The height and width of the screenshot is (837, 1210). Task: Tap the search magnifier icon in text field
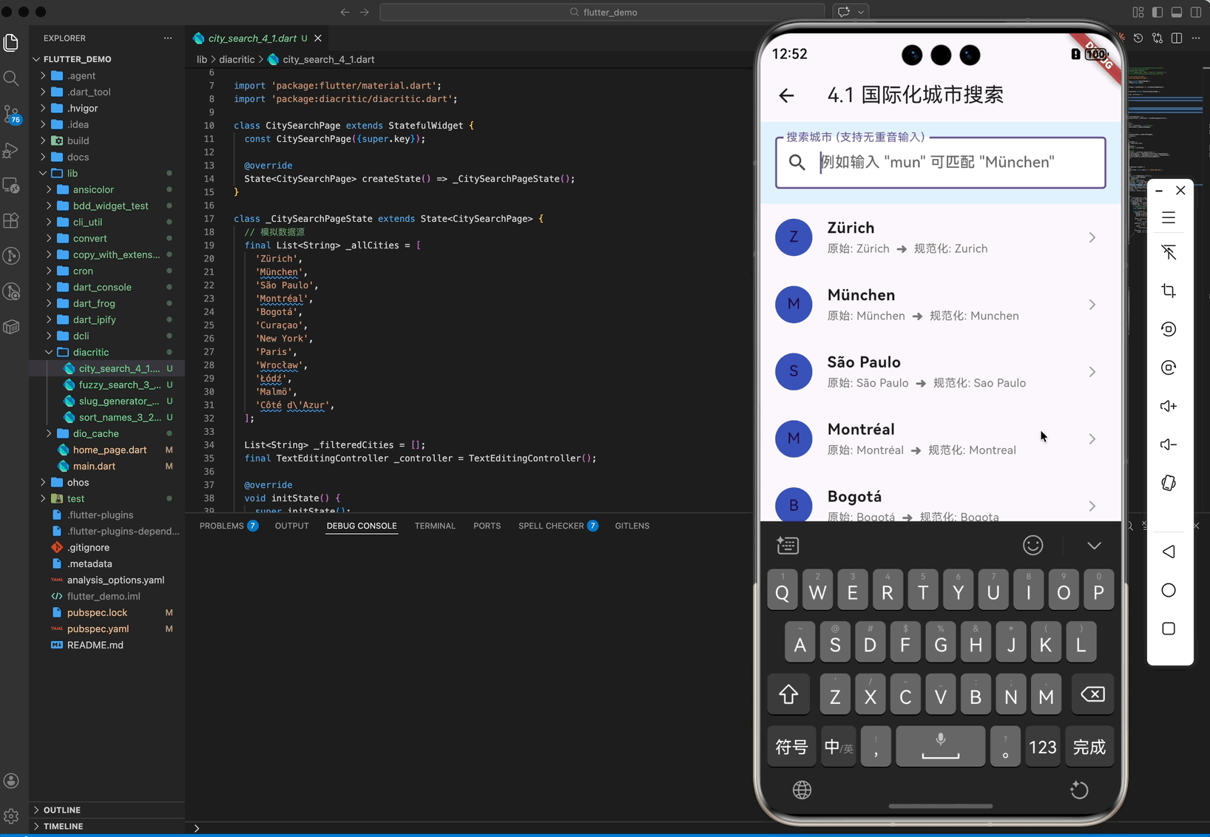click(797, 162)
